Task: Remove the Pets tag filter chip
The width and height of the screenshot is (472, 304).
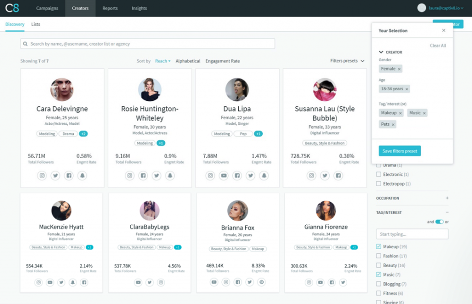Action: point(393,124)
